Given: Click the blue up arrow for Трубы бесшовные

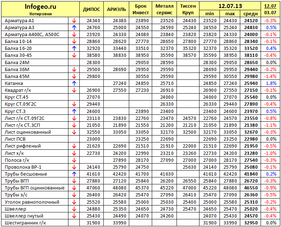Looking at the screenshot, I should point(74,174).
